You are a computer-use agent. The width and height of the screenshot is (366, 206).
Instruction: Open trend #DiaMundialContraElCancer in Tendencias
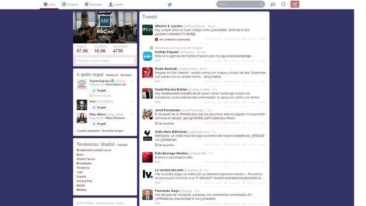coord(94,150)
